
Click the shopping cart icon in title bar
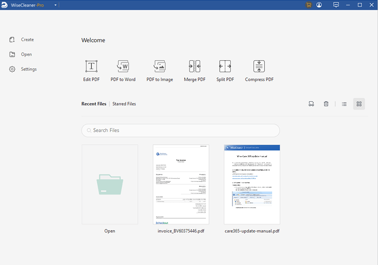[x=309, y=5]
